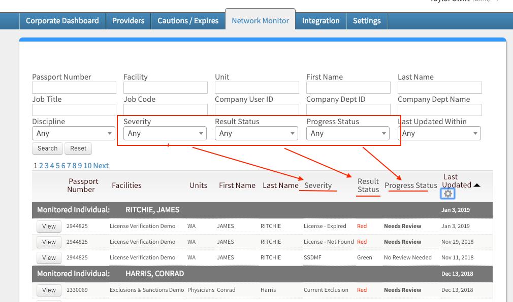Sort by Severity column header

pyautogui.click(x=318, y=185)
